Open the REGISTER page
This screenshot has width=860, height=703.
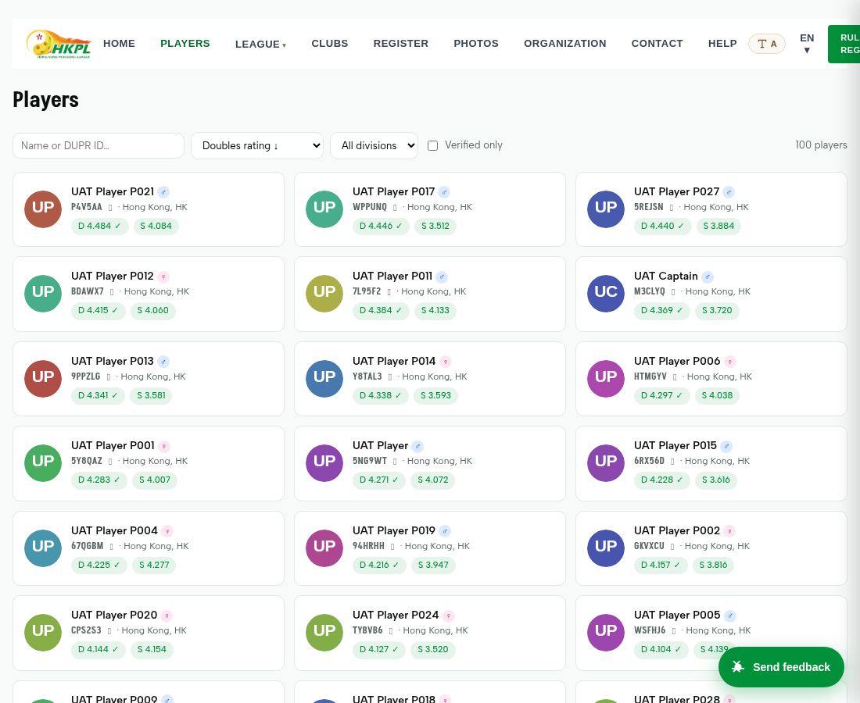pos(401,43)
